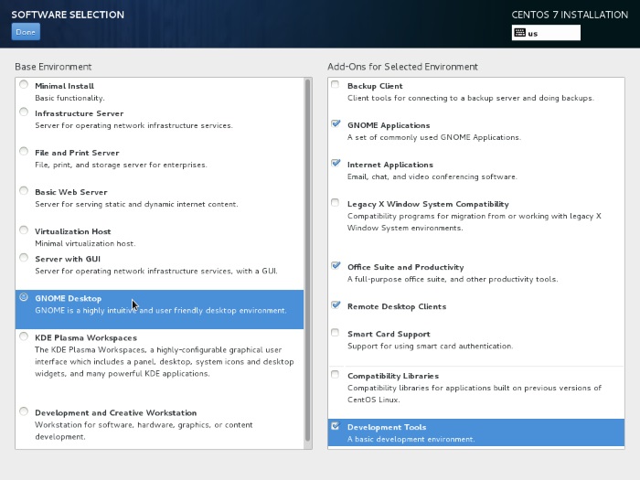Click the 'Smart Card Support' label
Screen dimensions: 640x480
click(389, 335)
